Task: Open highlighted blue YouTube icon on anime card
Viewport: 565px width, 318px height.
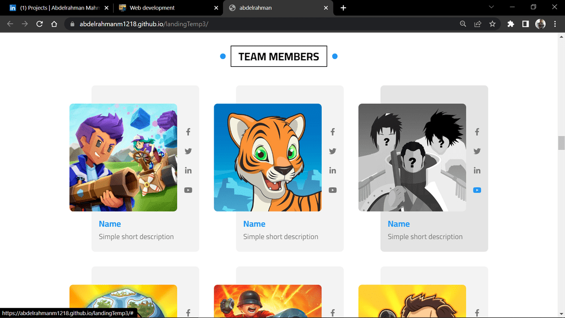Action: 477,190
